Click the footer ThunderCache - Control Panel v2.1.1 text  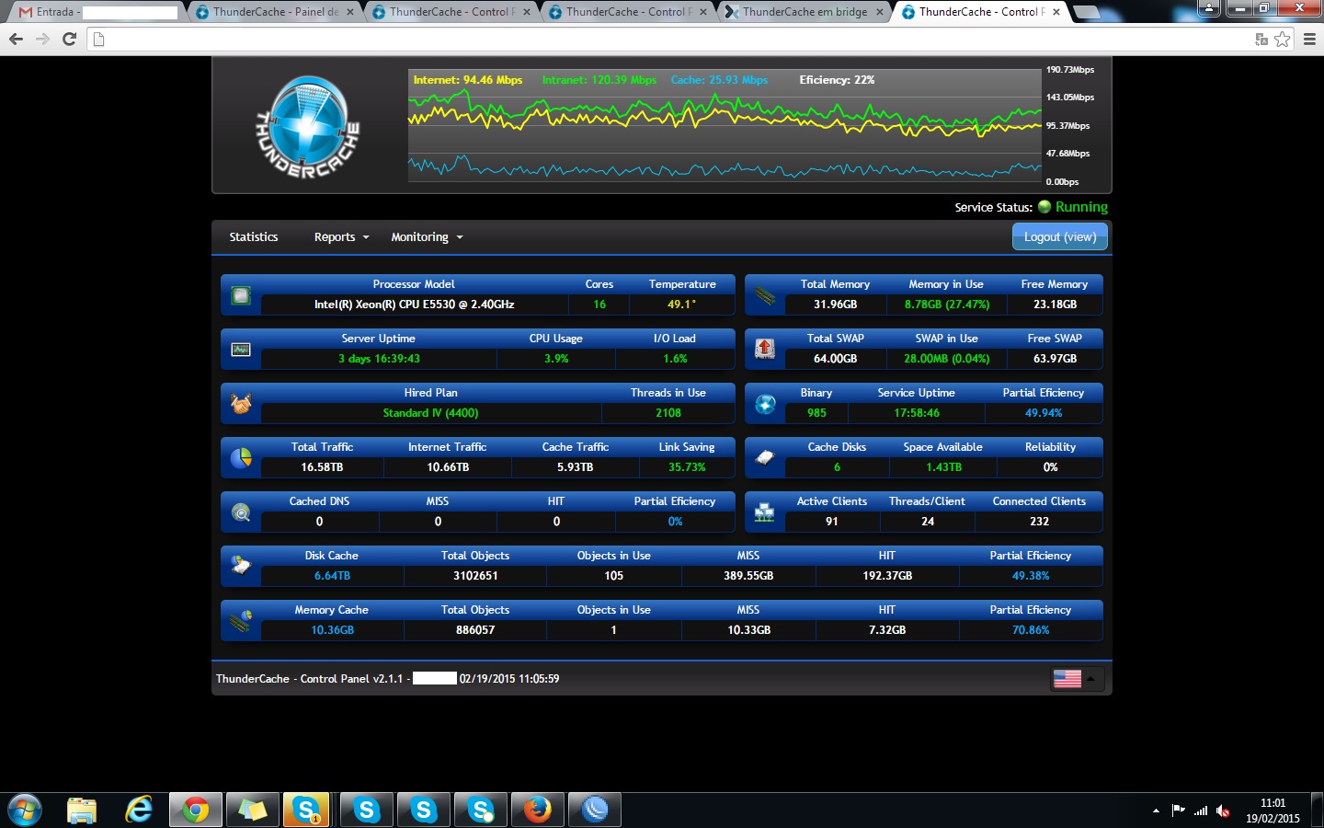coord(310,679)
